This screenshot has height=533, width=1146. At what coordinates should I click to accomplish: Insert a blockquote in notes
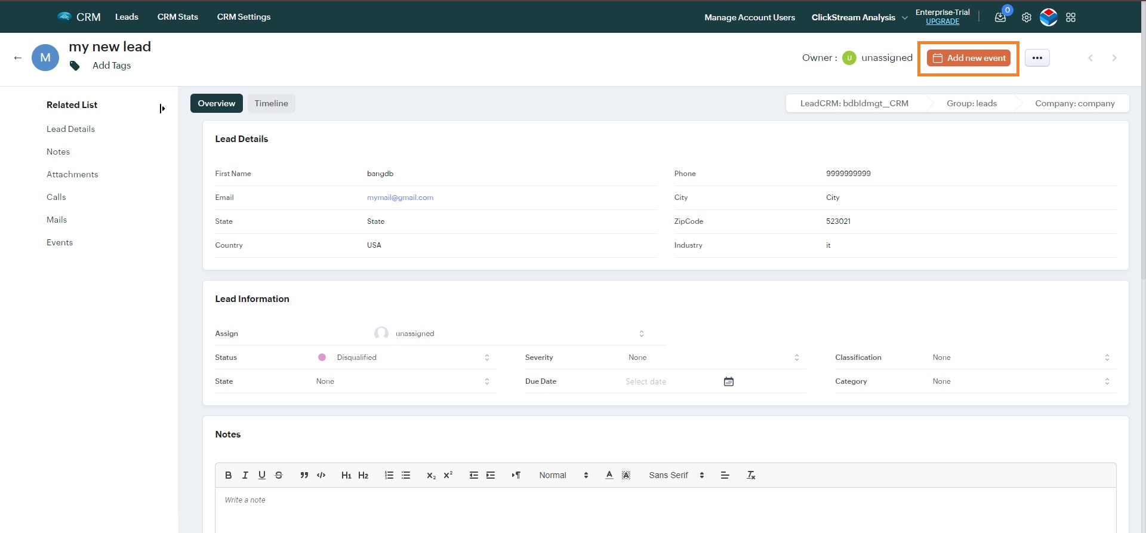pyautogui.click(x=304, y=475)
